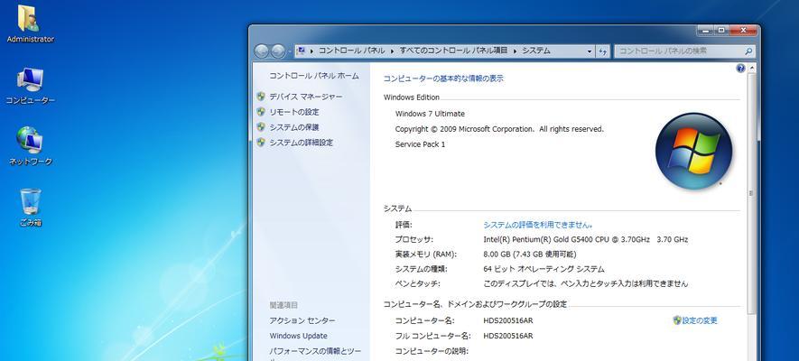Close the システム window

[743, 31]
